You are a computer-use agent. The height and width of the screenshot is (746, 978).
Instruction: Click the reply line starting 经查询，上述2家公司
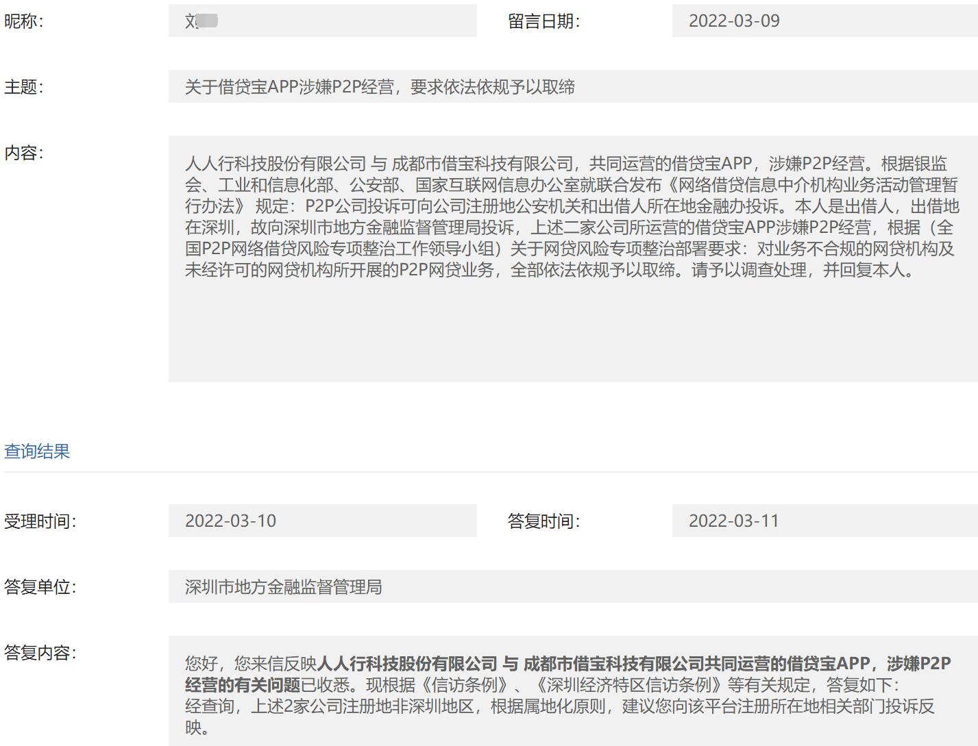(560, 706)
